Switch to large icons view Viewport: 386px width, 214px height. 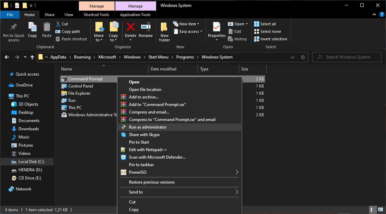click(x=381, y=210)
